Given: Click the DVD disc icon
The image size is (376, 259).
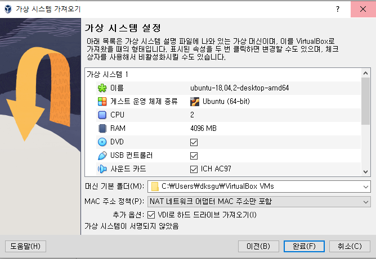Looking at the screenshot, I should 102,142.
